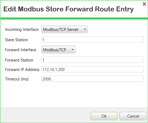The width and height of the screenshot is (148, 123).
Task: Focus the Forward Station input field
Action: [x=92, y=60]
